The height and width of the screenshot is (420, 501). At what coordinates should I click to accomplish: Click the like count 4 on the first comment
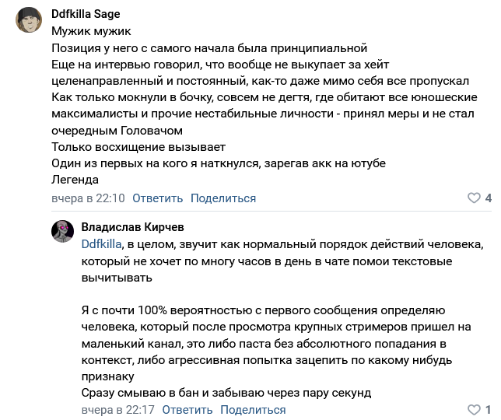pyautogui.click(x=488, y=198)
